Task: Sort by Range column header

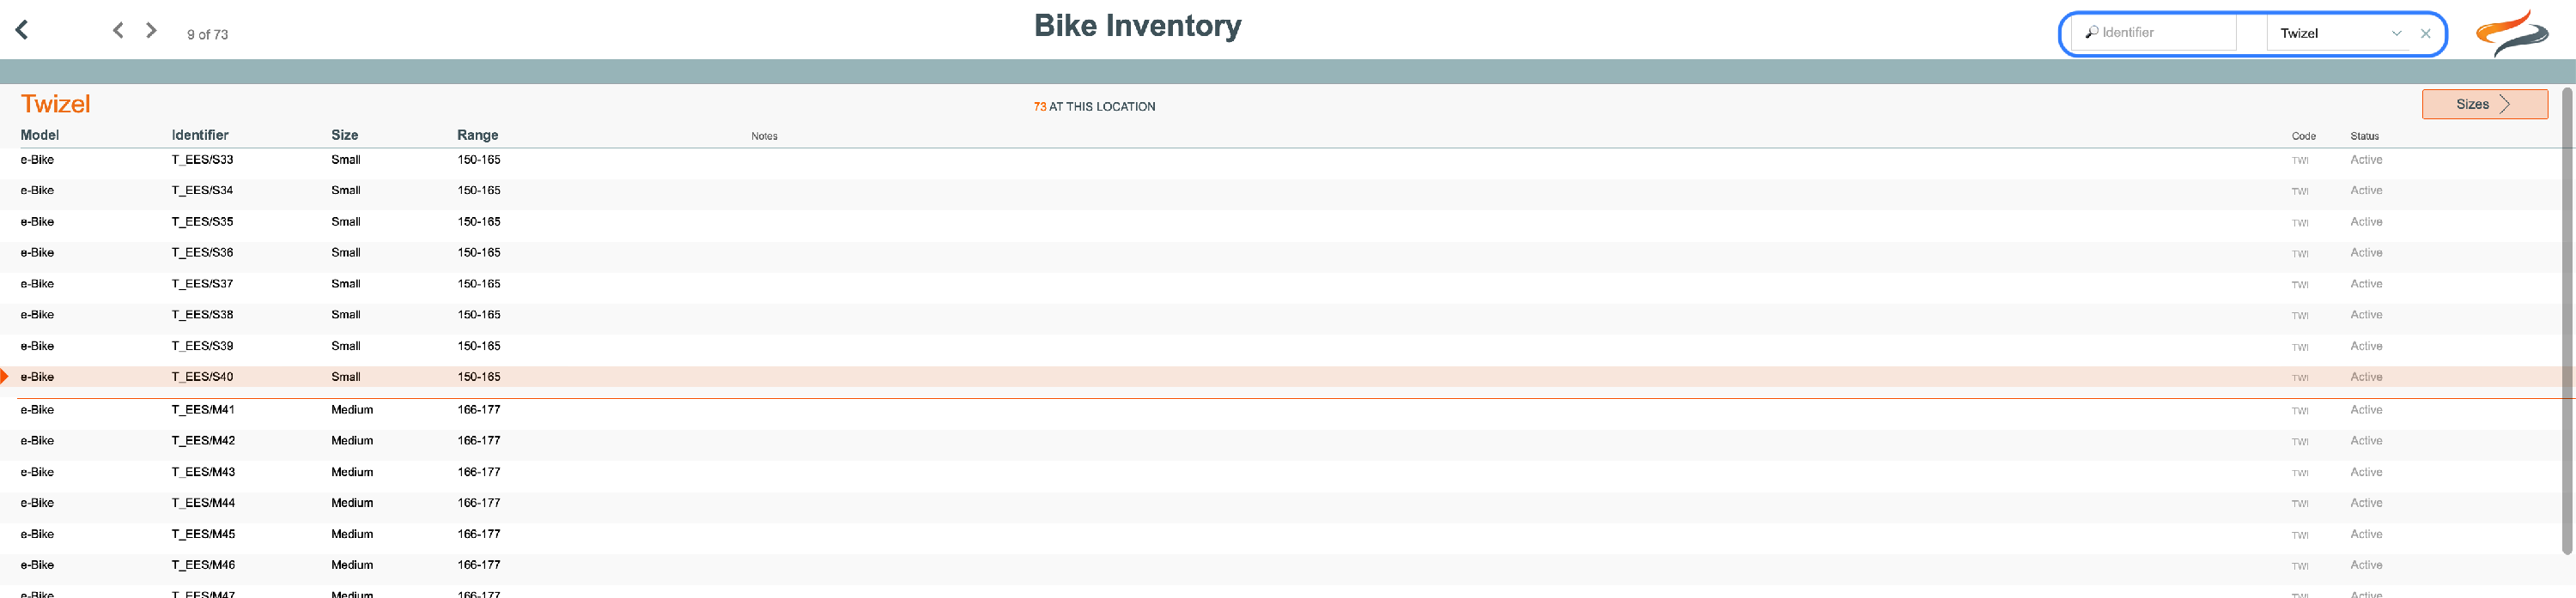Action: pyautogui.click(x=478, y=135)
